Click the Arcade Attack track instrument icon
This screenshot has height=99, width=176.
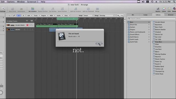pos(12,25)
